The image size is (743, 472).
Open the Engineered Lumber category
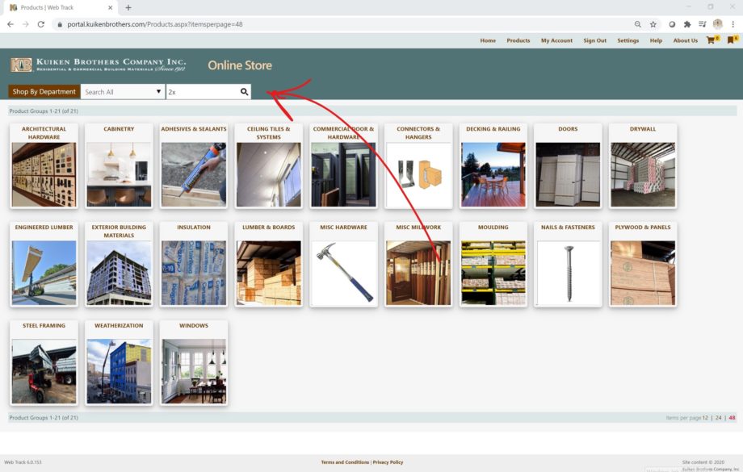44,265
